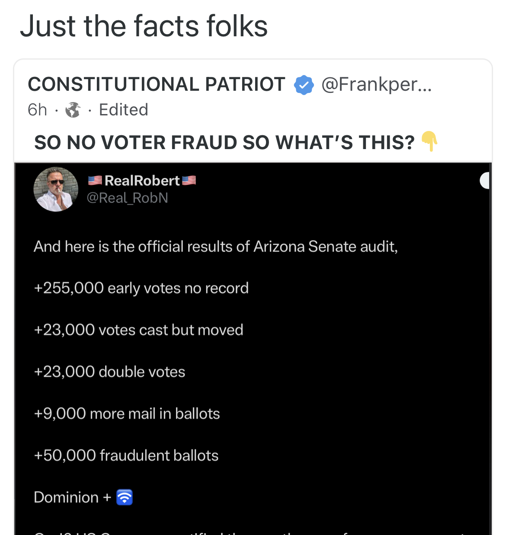
Task: Open CONSTITUTIONAL PATRIOT profile name
Action: pyautogui.click(x=157, y=84)
